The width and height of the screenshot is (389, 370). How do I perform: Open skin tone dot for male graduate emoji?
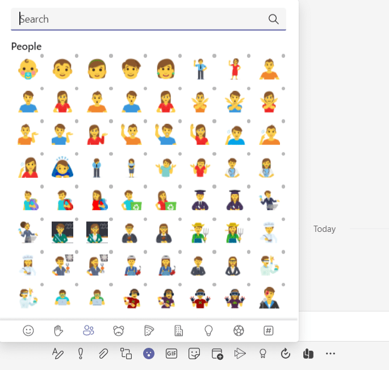click(215, 187)
